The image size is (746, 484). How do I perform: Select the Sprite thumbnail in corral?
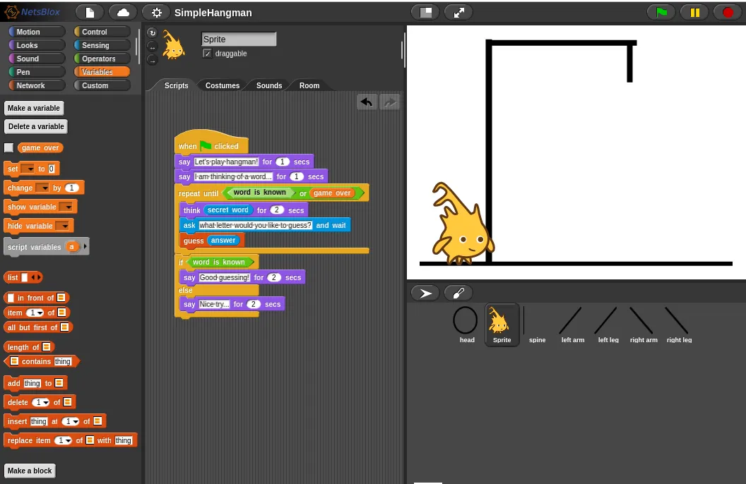tap(502, 325)
